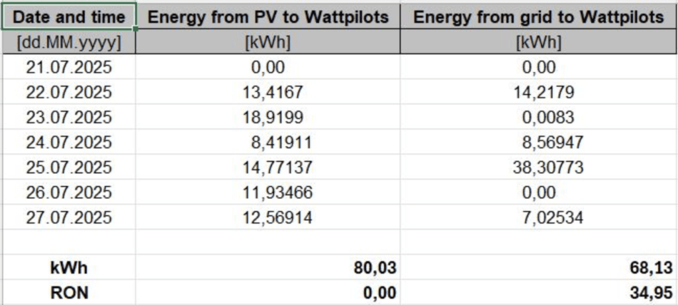678x305 pixels.
Task: Select the "Date and time" header cell
Action: (69, 17)
